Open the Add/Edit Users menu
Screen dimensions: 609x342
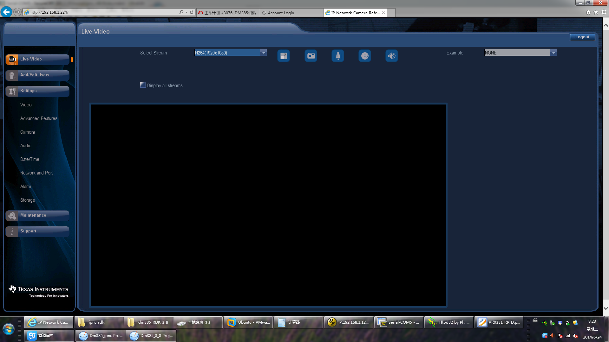coord(37,75)
